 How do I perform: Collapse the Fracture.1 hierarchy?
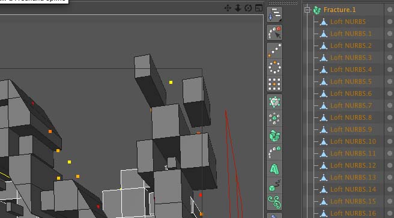click(307, 10)
